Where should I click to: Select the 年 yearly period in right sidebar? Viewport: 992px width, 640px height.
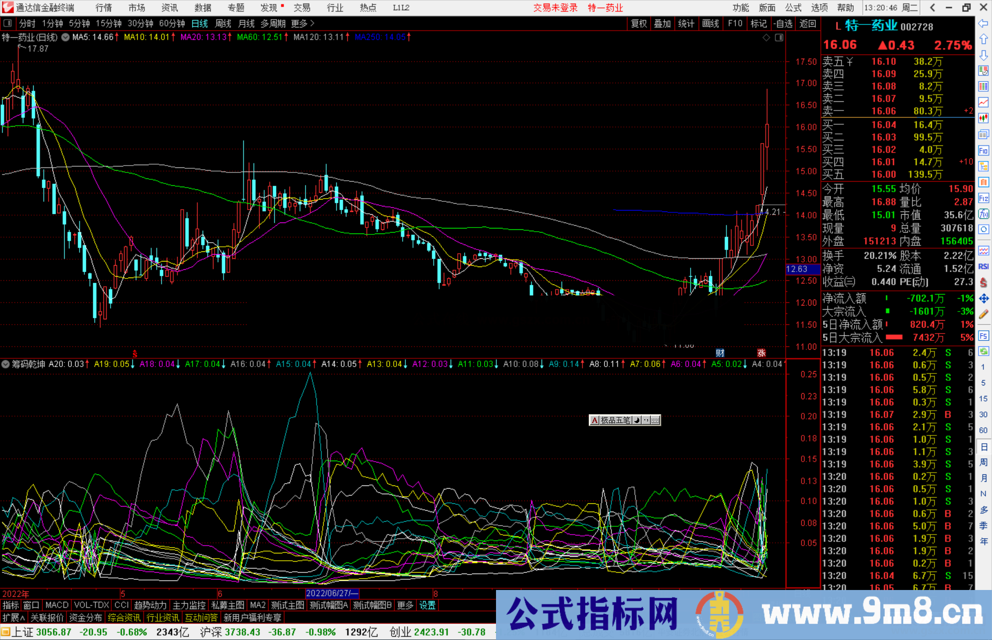983,541
